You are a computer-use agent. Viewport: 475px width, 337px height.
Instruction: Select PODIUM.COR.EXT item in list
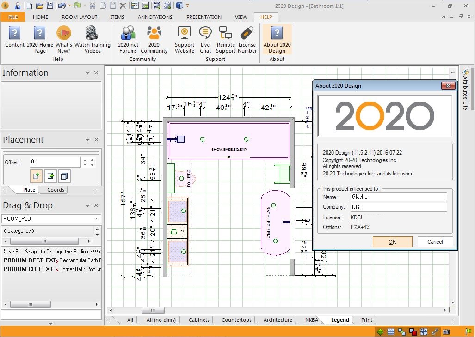click(51, 269)
